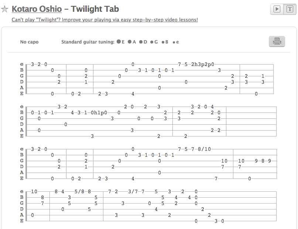Click the "Standard guitar tuning:" label
This screenshot has height=229, width=298.
88,42
